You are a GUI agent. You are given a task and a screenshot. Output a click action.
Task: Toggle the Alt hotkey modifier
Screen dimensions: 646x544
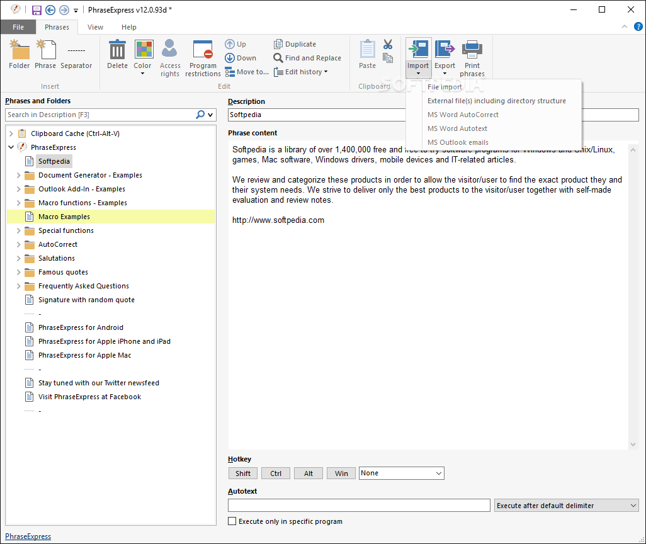[x=309, y=473]
